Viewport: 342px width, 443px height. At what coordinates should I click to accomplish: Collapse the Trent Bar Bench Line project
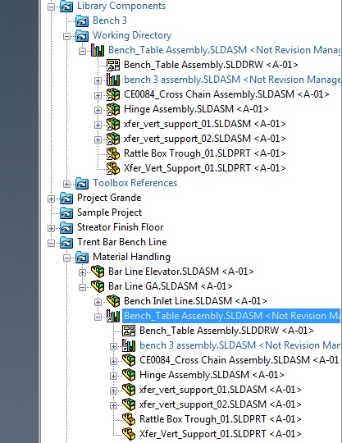(51, 243)
